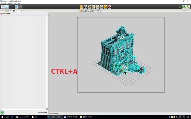The height and width of the screenshot is (119, 191).
Task: Choose the Clone tool brick icon
Action: pyautogui.click(x=85, y=7)
